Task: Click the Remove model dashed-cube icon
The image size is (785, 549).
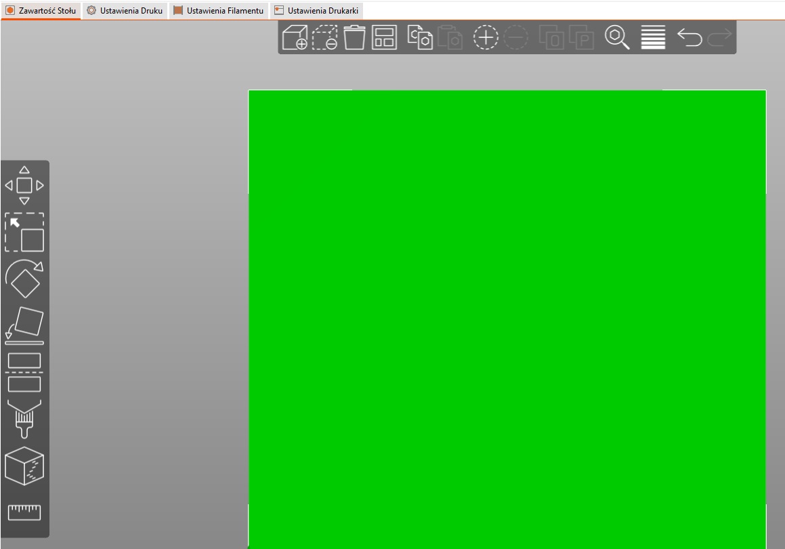Action: (x=325, y=38)
